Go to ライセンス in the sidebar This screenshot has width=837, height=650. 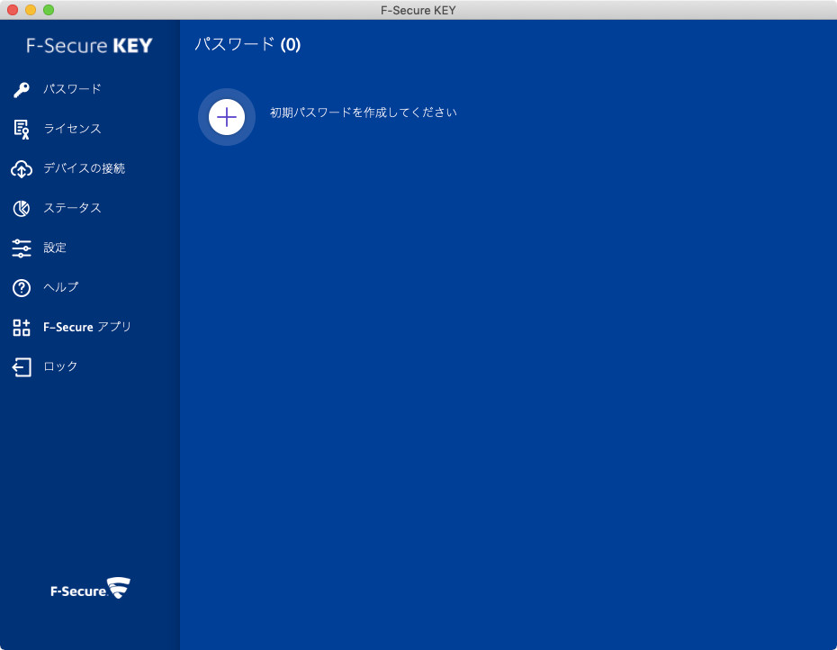click(72, 129)
